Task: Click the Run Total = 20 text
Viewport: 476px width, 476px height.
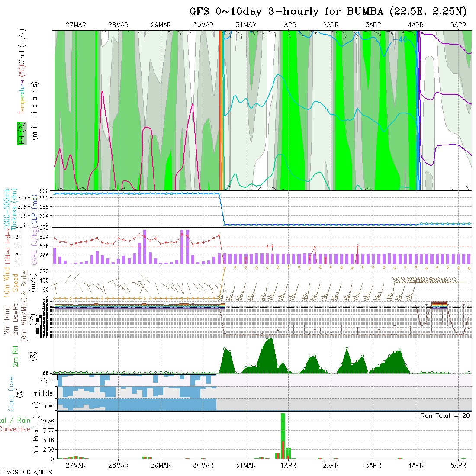Action: (445, 415)
